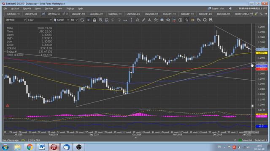Select the pencil drawing tool icon
The width and height of the screenshot is (270, 151).
(143, 20)
